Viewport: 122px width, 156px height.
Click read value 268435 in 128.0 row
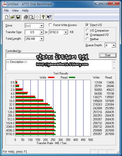click(x=109, y=112)
